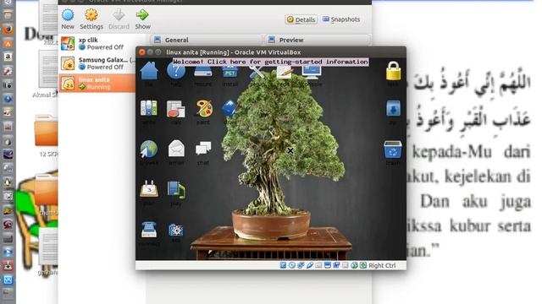Open the gear camera desktop icon beside connect
The width and height of the screenshot is (542, 304).
click(176, 230)
